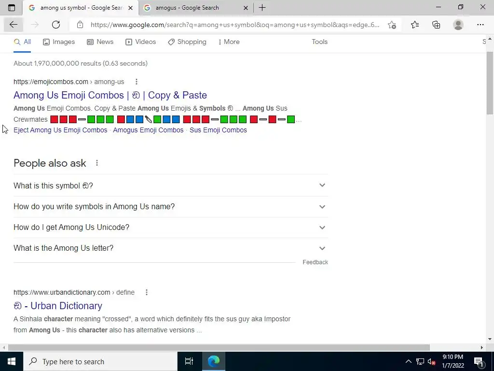Open the Windows Start menu

tap(12, 361)
